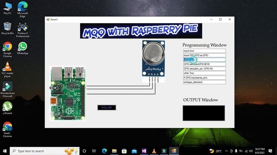Launch Wondershare Filmora9 shortcut
The image size is (277, 155).
point(7,90)
